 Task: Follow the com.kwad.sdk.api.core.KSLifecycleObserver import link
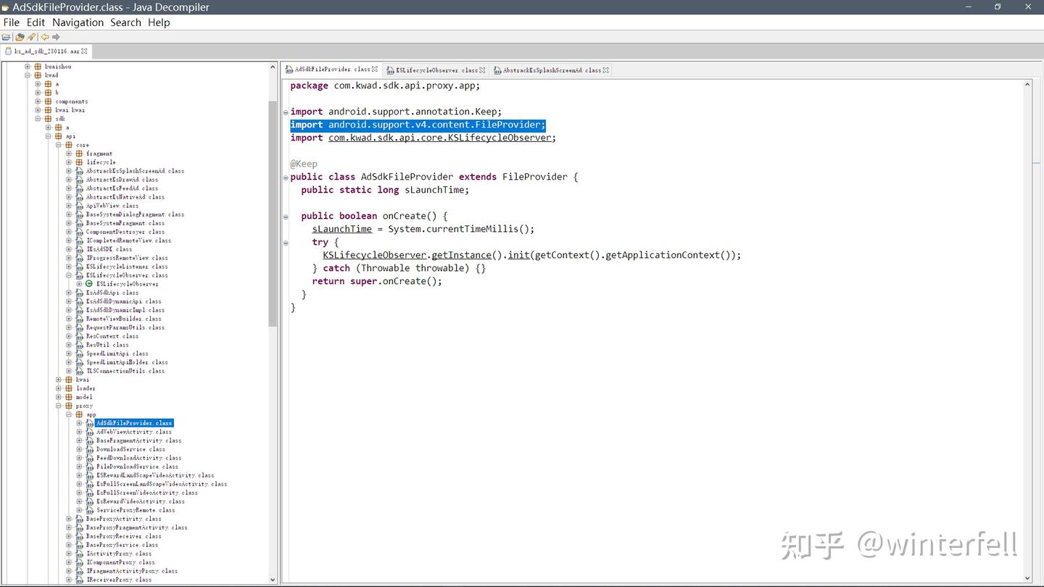coord(440,138)
